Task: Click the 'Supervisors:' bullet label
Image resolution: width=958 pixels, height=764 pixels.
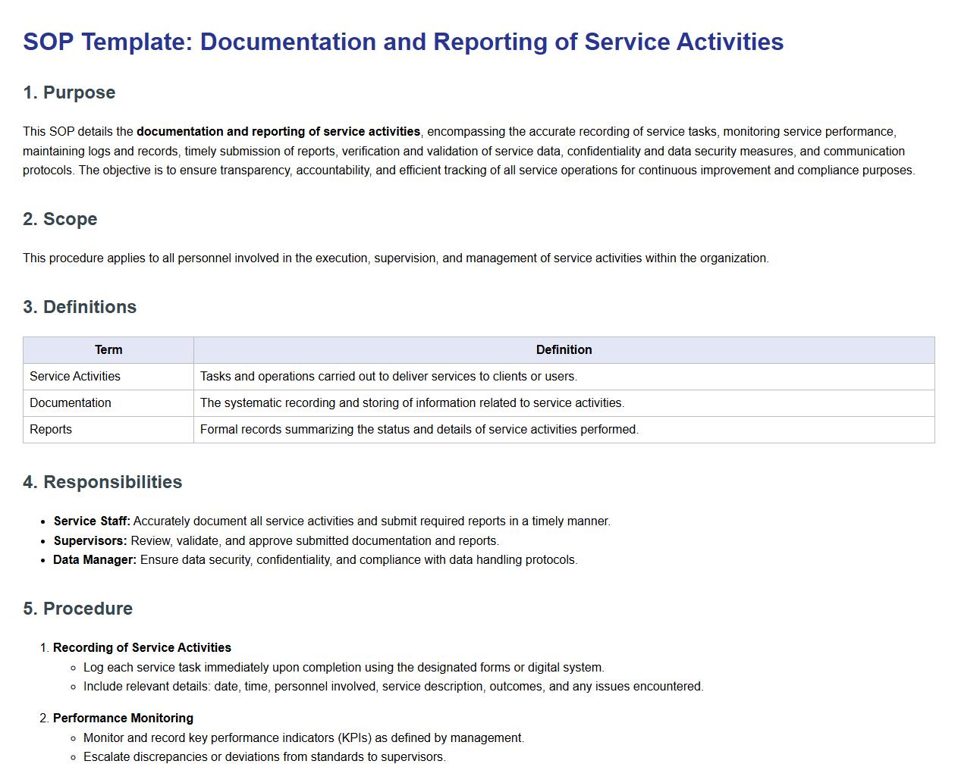Action: coord(90,541)
